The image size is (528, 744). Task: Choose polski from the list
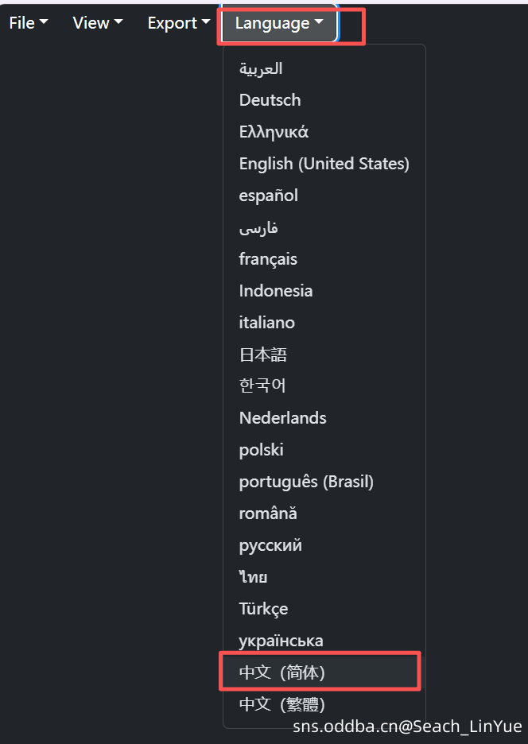[261, 450]
